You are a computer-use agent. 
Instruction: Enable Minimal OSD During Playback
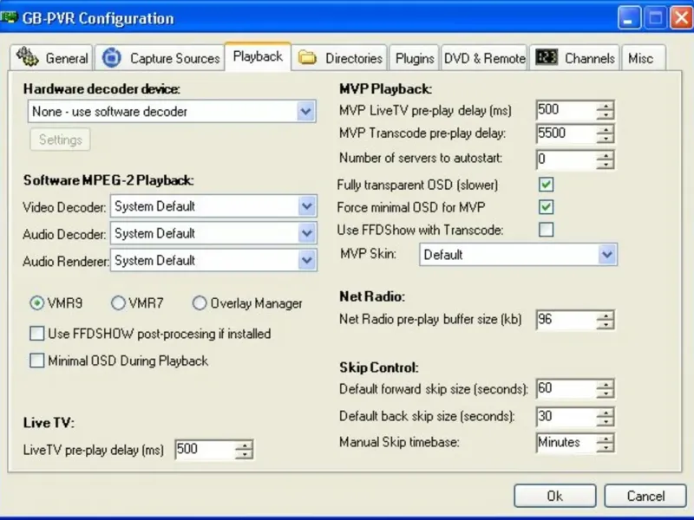[x=36, y=361]
